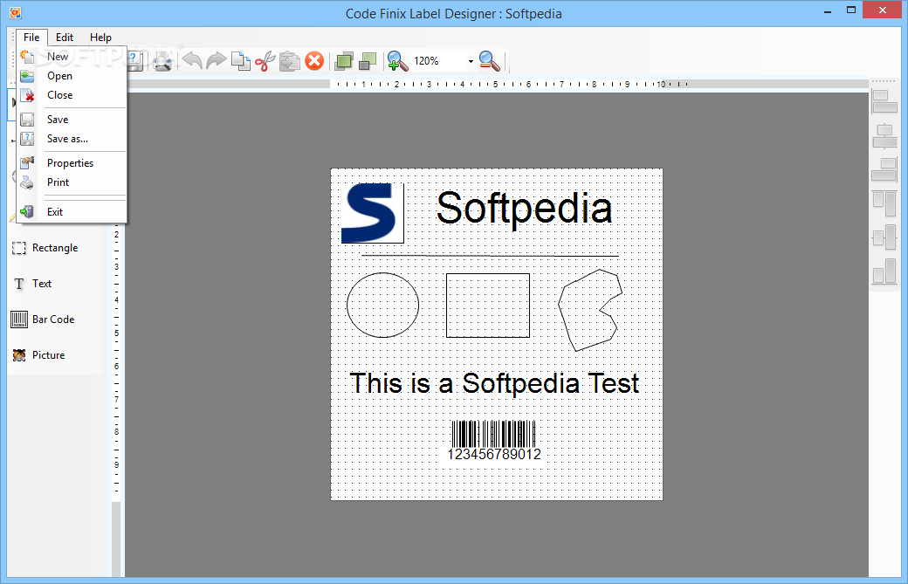Click the Open folder icon in menu

tap(27, 76)
